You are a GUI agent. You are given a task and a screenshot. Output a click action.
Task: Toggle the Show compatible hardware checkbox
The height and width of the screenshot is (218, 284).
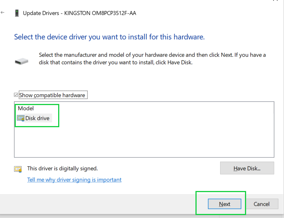coord(16,95)
